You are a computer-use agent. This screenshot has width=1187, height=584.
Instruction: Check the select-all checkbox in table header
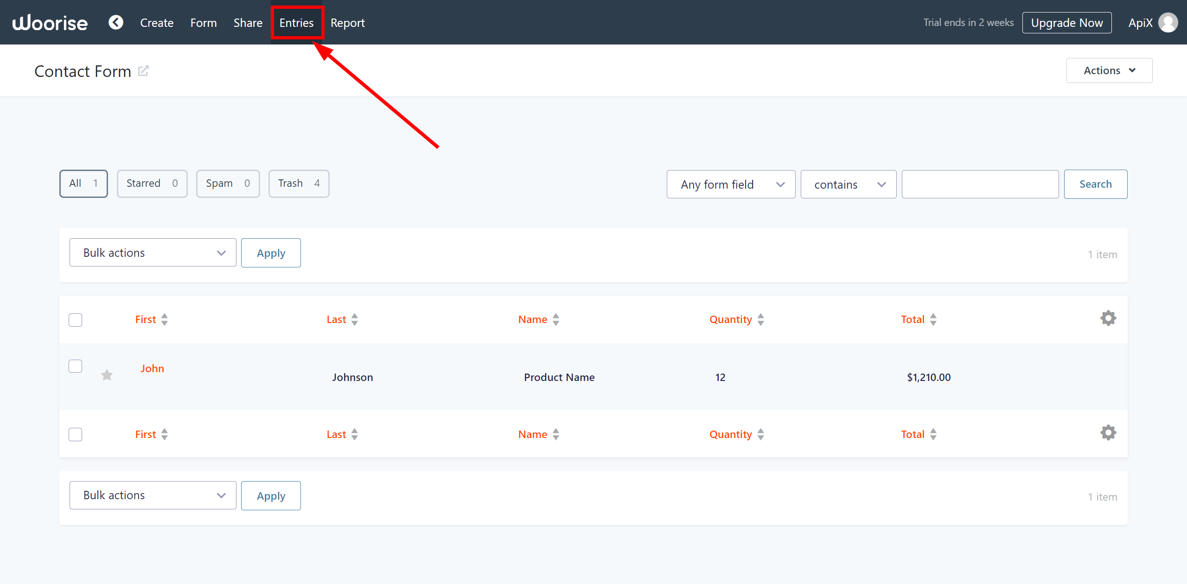click(x=75, y=320)
